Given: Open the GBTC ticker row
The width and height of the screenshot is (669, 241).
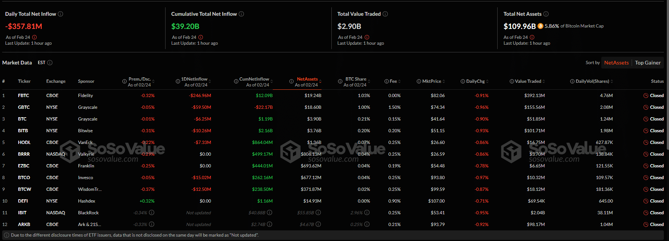Looking at the screenshot, I should 333,107.
